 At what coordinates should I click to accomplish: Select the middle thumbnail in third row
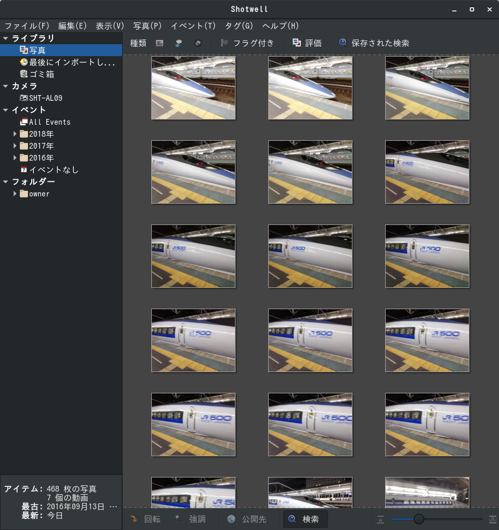point(310,256)
